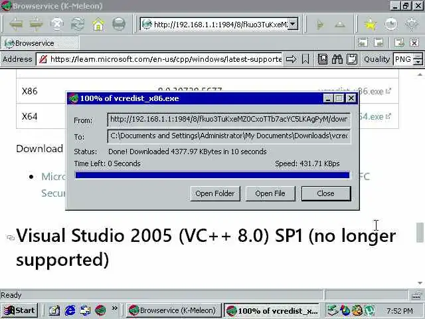
Task: Click the From URL field in download dialog
Action: pyautogui.click(x=229, y=120)
